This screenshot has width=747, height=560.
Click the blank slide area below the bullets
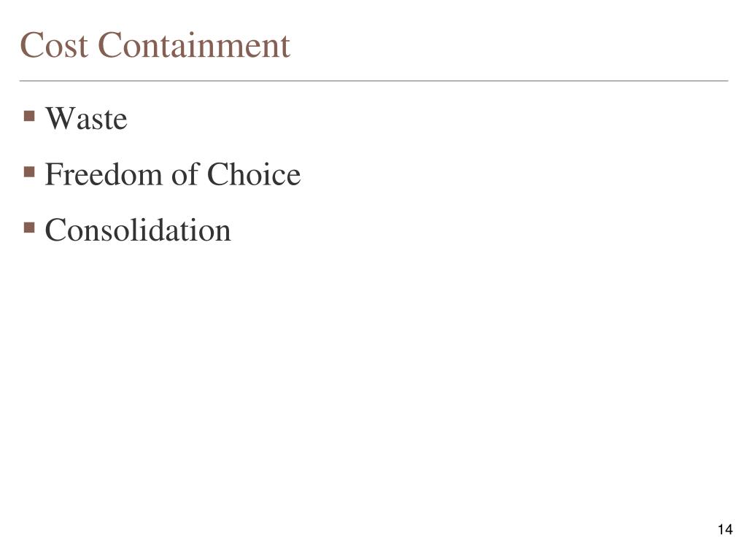coord(373,381)
